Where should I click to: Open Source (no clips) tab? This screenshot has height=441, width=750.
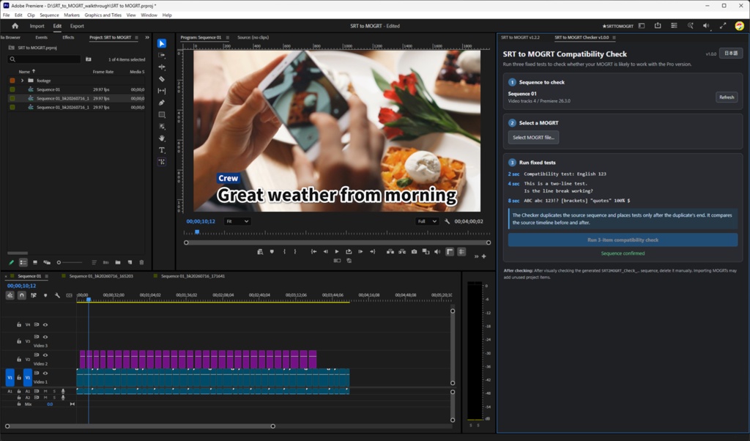[253, 37]
